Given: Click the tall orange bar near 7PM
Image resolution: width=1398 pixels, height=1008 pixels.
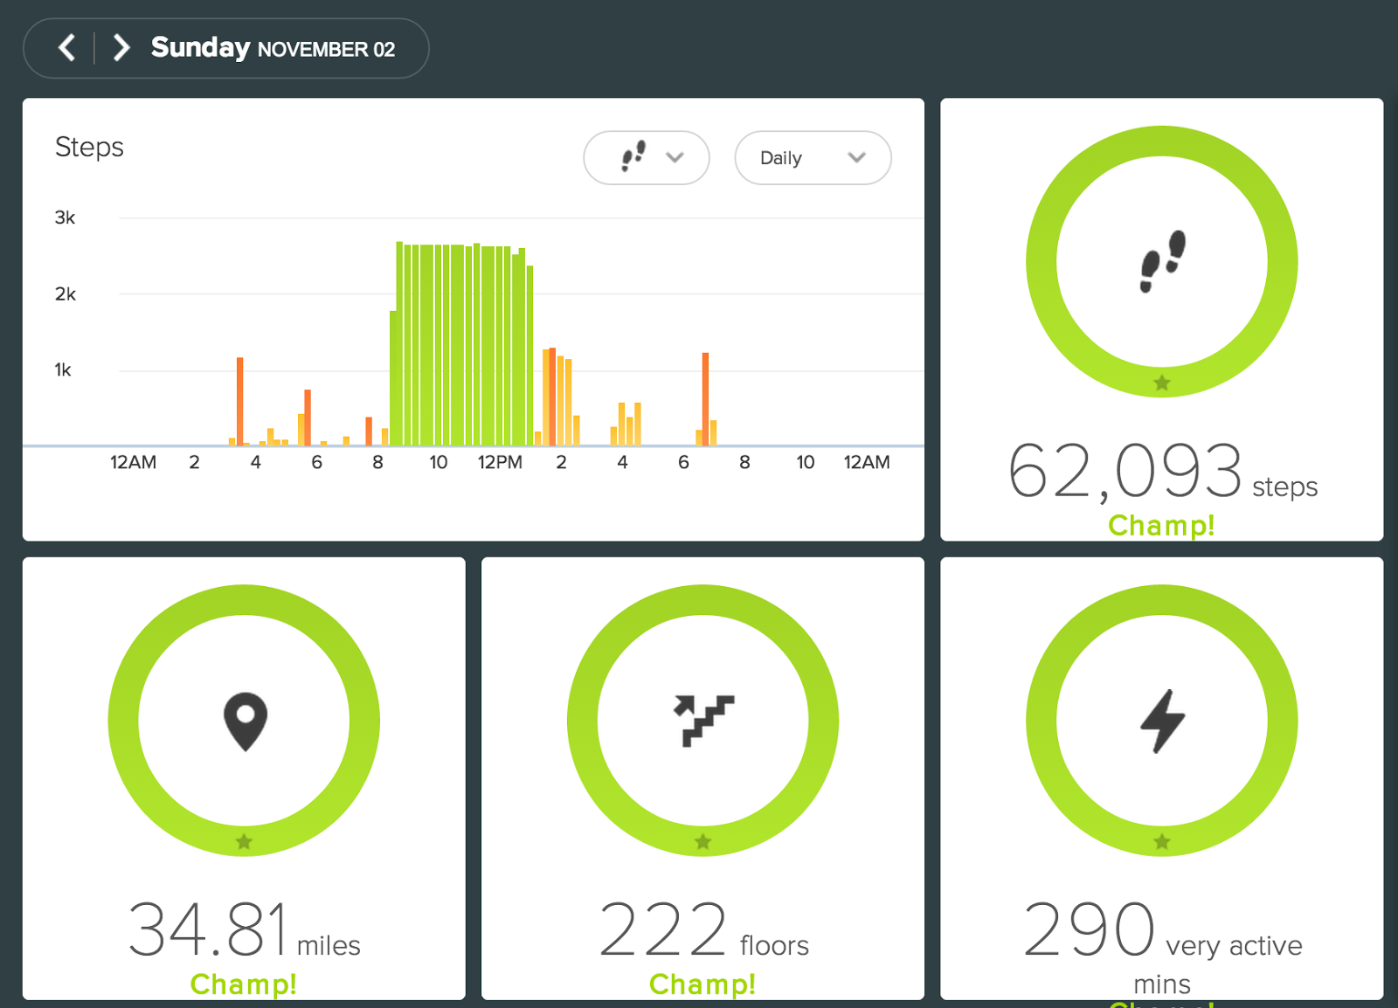Looking at the screenshot, I should pyautogui.click(x=705, y=399).
